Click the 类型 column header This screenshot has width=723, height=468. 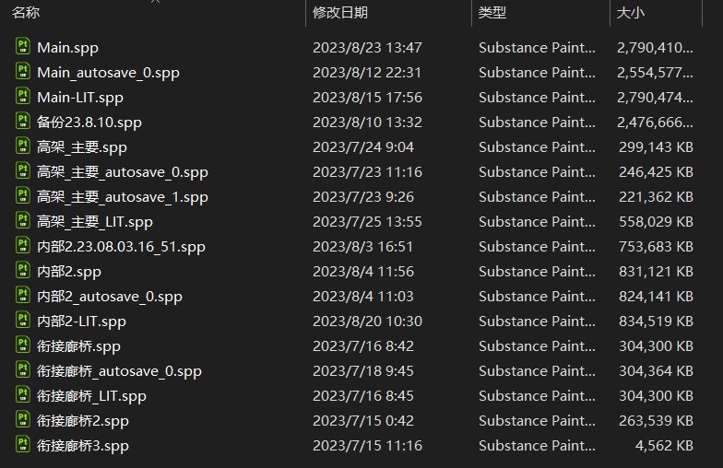click(492, 12)
